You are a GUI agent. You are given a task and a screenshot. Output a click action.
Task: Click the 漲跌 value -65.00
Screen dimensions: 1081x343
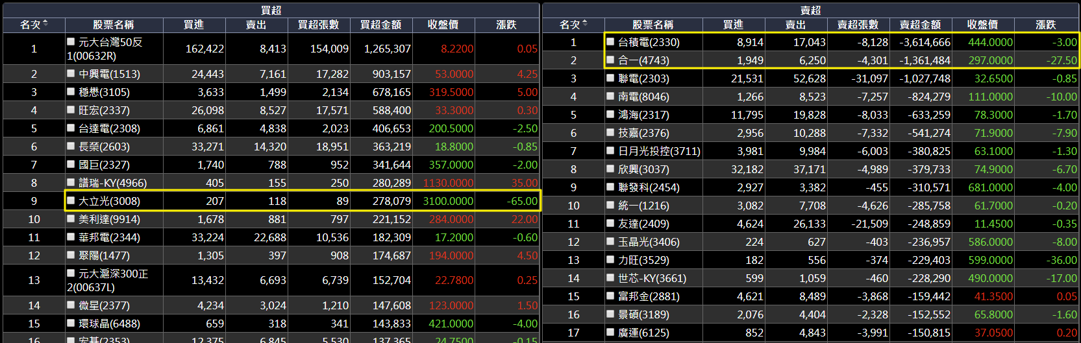(x=522, y=201)
